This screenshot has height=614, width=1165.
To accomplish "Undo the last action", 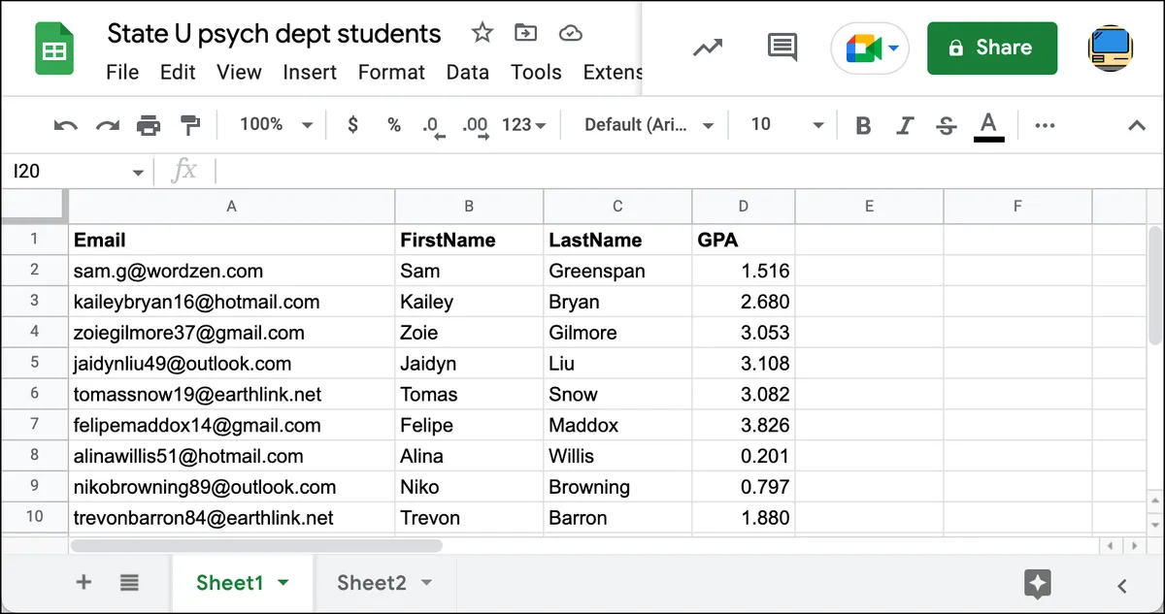I will pos(65,124).
